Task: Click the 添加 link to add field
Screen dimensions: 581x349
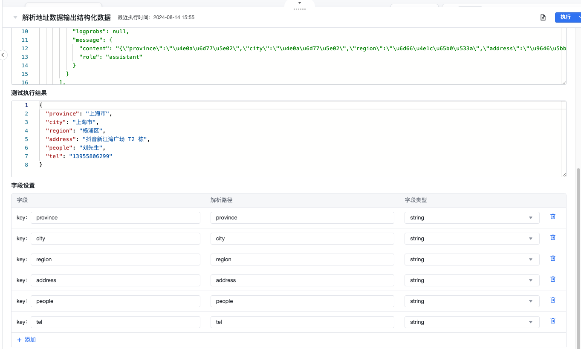Action: (26, 340)
